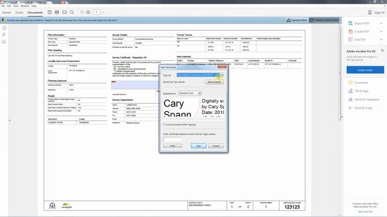Open the Appearance Standard Text dropdown

click(x=200, y=93)
